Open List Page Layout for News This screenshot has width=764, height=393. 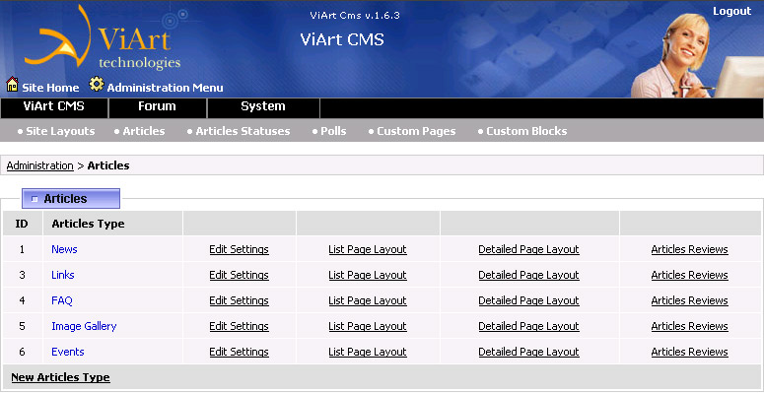tap(368, 249)
